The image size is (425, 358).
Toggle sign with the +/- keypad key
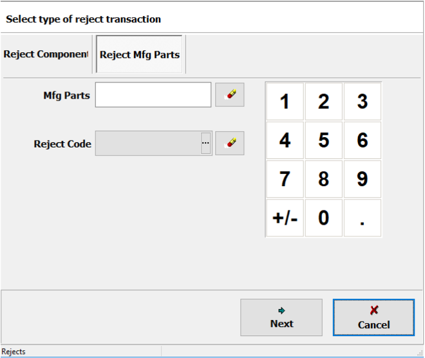tap(285, 218)
